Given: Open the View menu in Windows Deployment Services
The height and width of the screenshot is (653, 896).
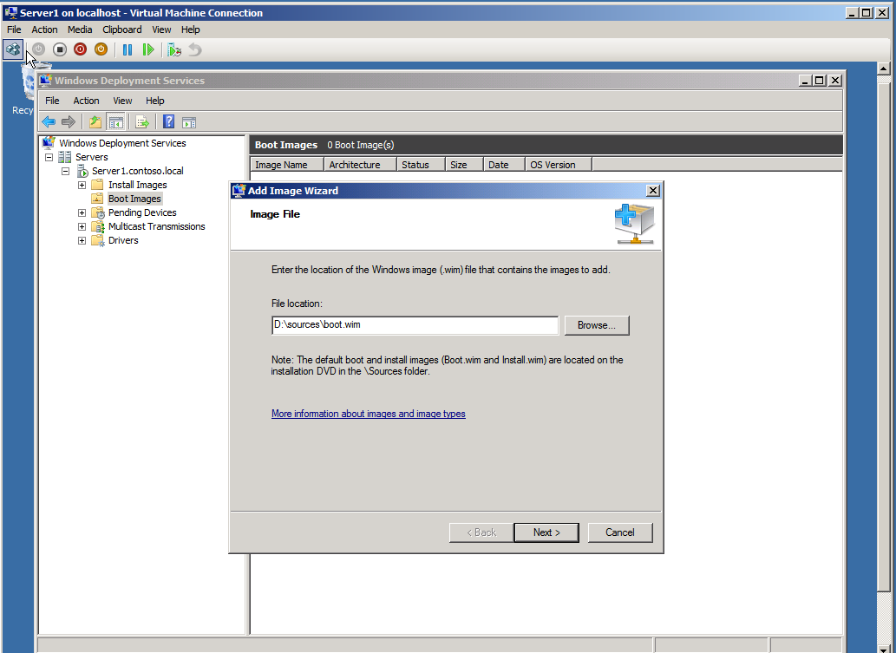Looking at the screenshot, I should point(122,101).
